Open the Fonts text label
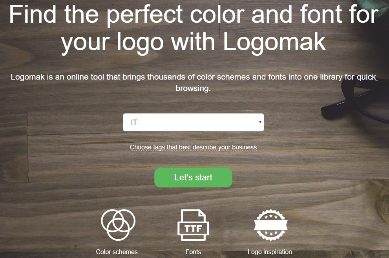 (x=193, y=252)
